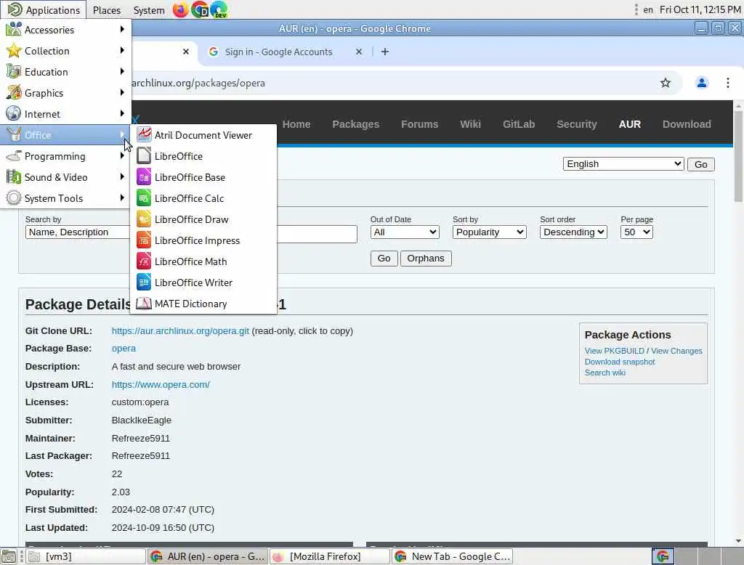Launch LibreOffice from the Office submenu

[x=203, y=156]
